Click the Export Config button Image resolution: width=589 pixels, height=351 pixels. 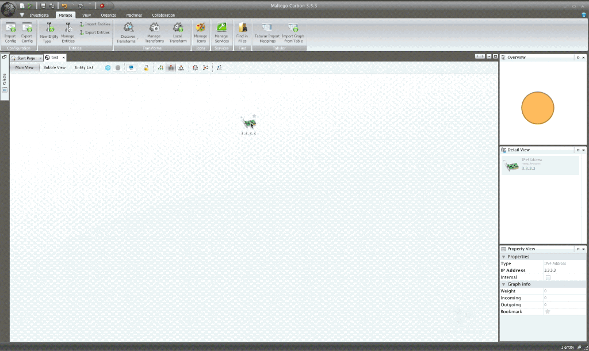26,33
